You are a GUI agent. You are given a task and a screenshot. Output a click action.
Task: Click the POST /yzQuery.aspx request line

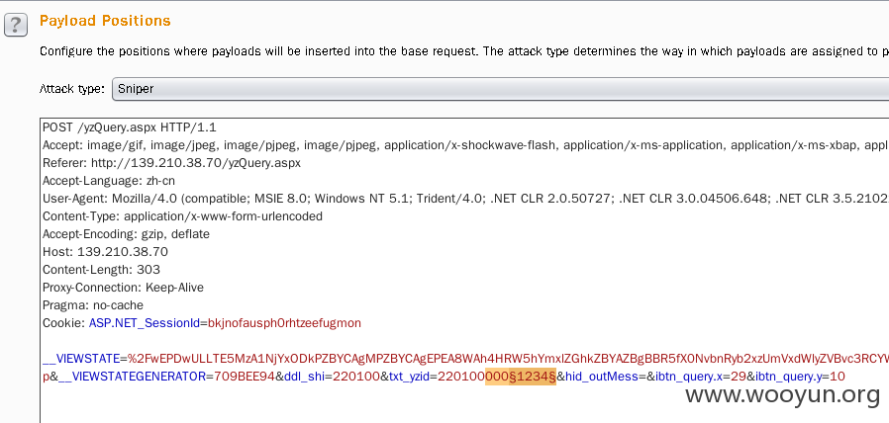tap(130, 127)
